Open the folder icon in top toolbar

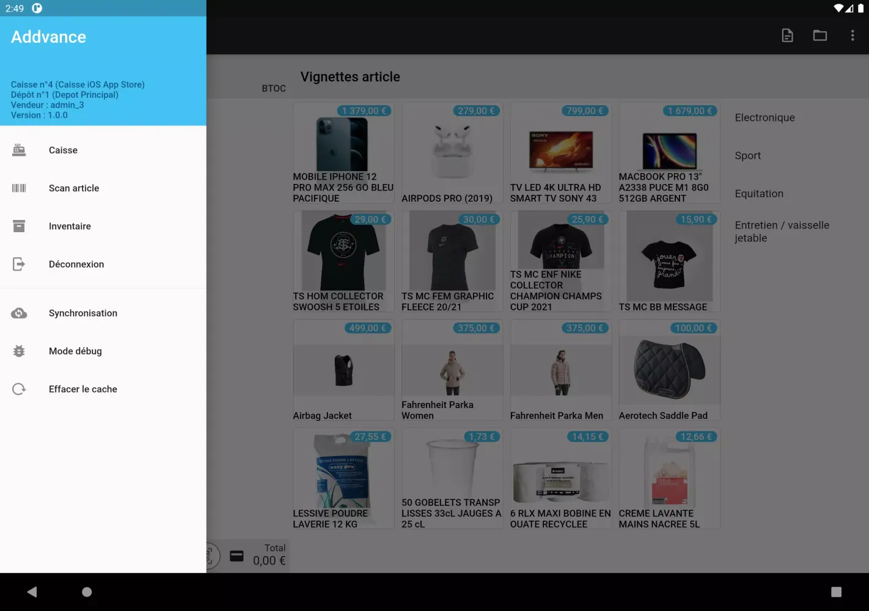820,35
